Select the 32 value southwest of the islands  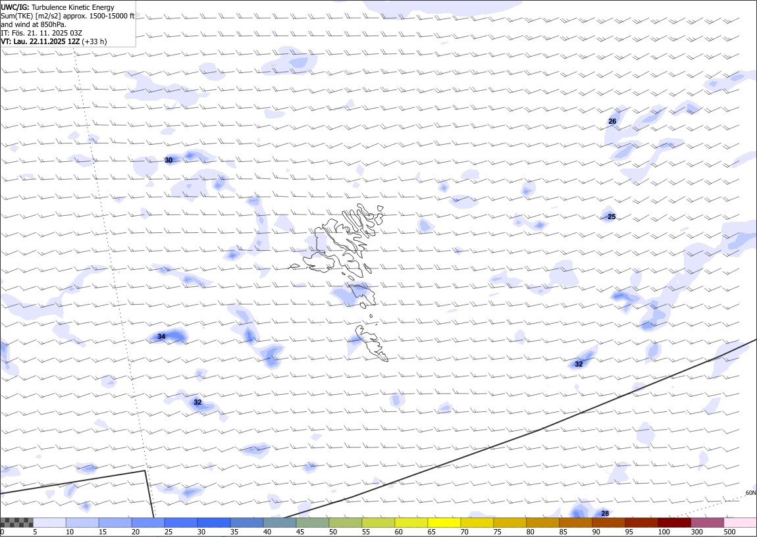197,402
